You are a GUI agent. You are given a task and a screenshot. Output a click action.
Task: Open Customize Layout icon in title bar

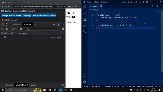(147, 2)
